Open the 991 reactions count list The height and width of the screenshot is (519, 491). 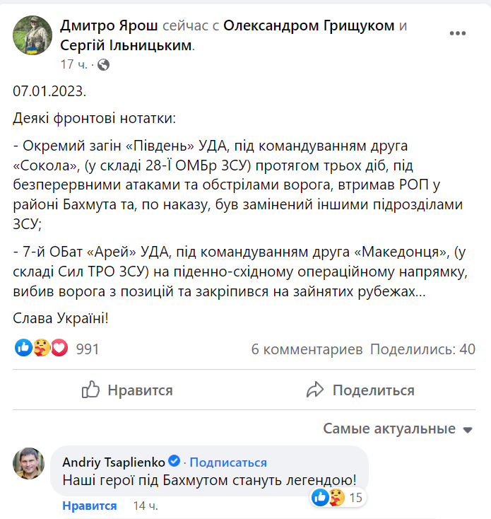tap(87, 349)
